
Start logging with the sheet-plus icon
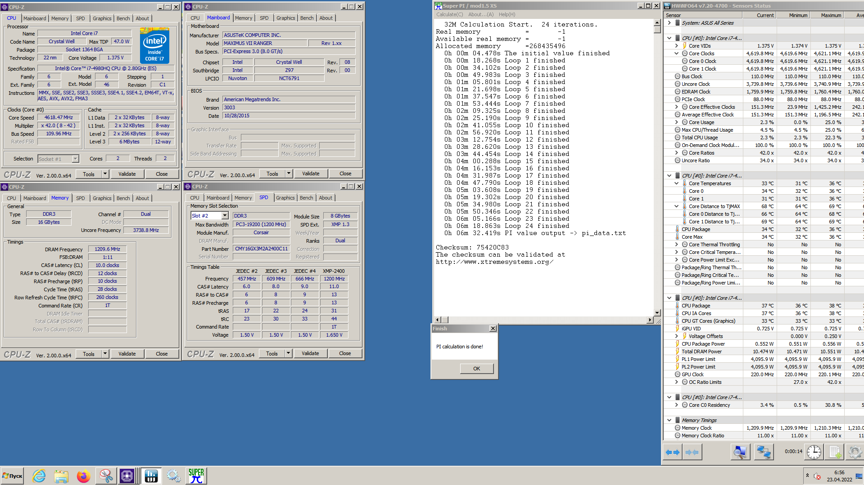tap(835, 452)
